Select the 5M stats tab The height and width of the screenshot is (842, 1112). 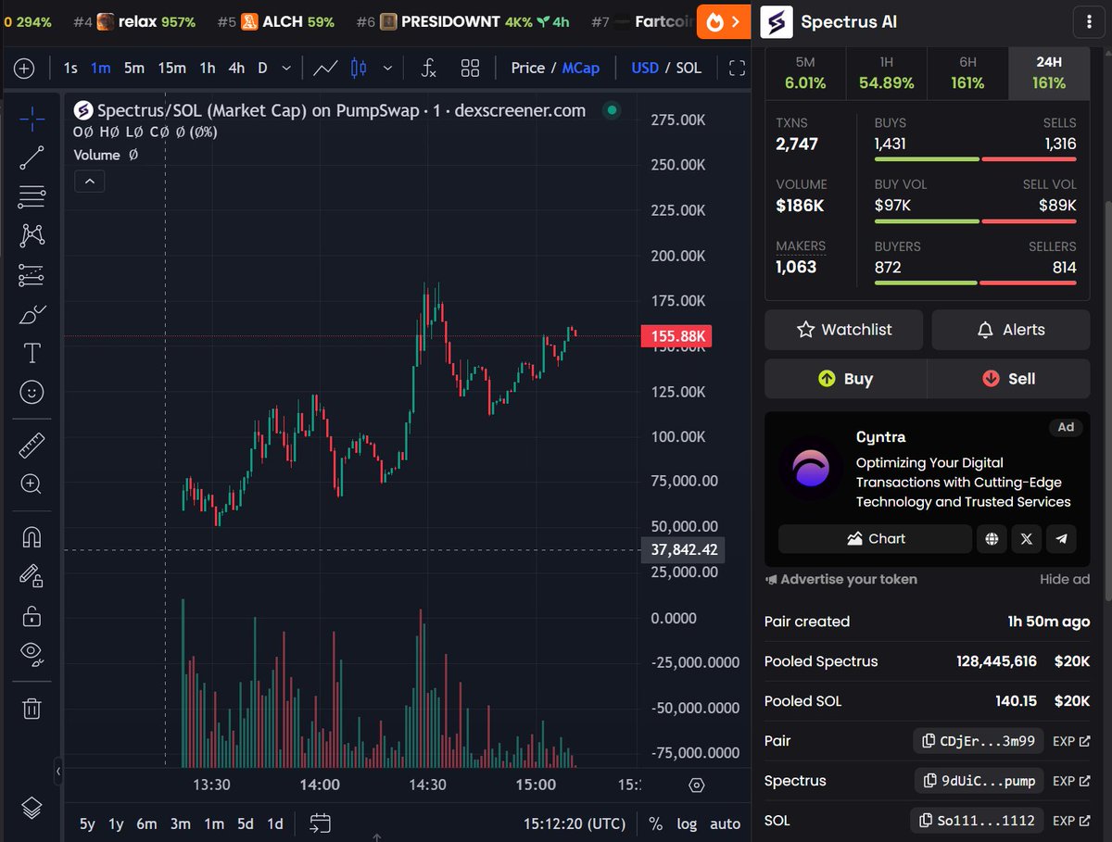804,73
